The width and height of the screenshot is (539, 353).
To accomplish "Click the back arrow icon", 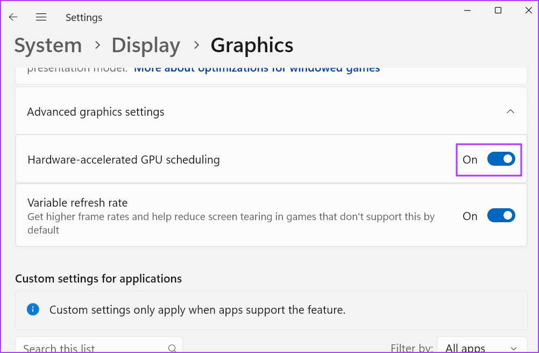I will coord(13,17).
